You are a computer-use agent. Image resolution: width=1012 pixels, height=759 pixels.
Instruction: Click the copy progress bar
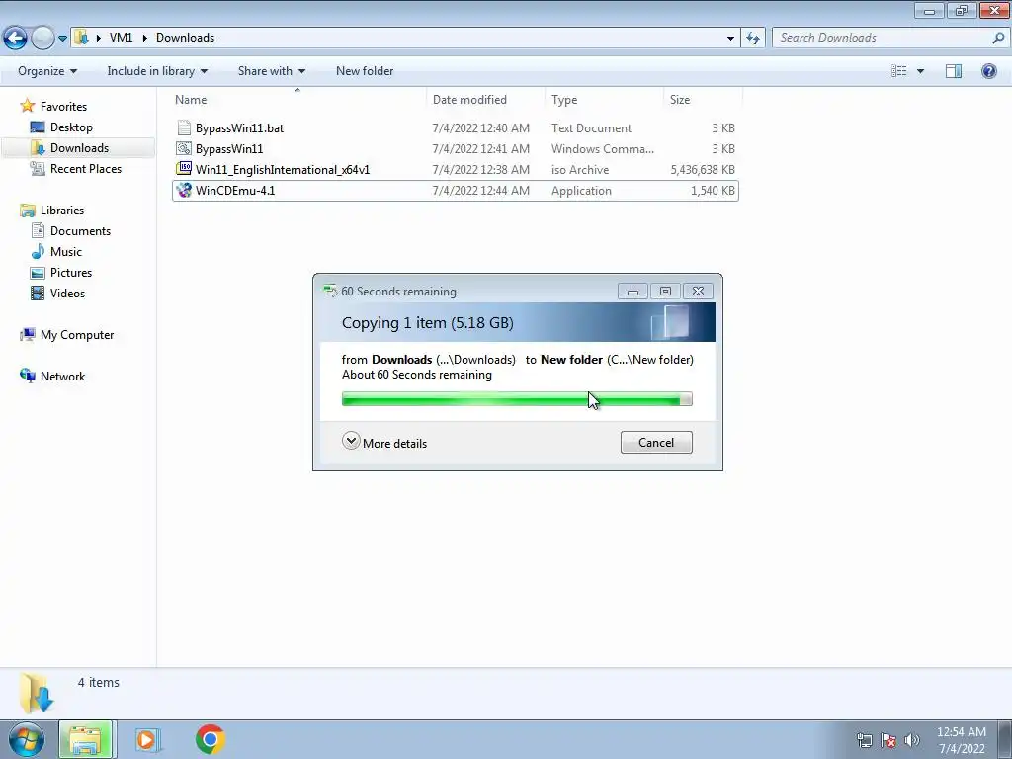click(x=517, y=399)
